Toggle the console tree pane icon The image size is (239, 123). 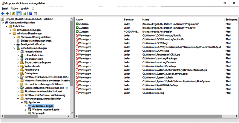point(19,14)
